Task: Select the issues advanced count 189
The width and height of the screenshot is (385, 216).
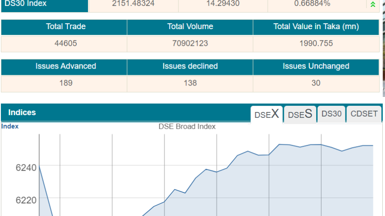Action: pyautogui.click(x=66, y=83)
